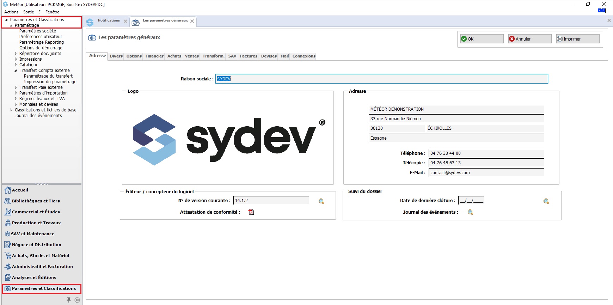Select Journal des évènements tree item

[x=38, y=116]
